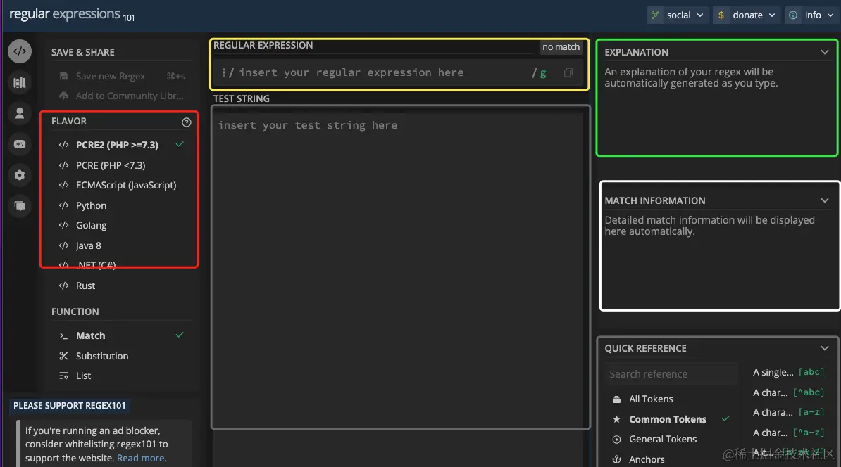
Task: Open the account user sidebar icon
Action: click(x=20, y=113)
